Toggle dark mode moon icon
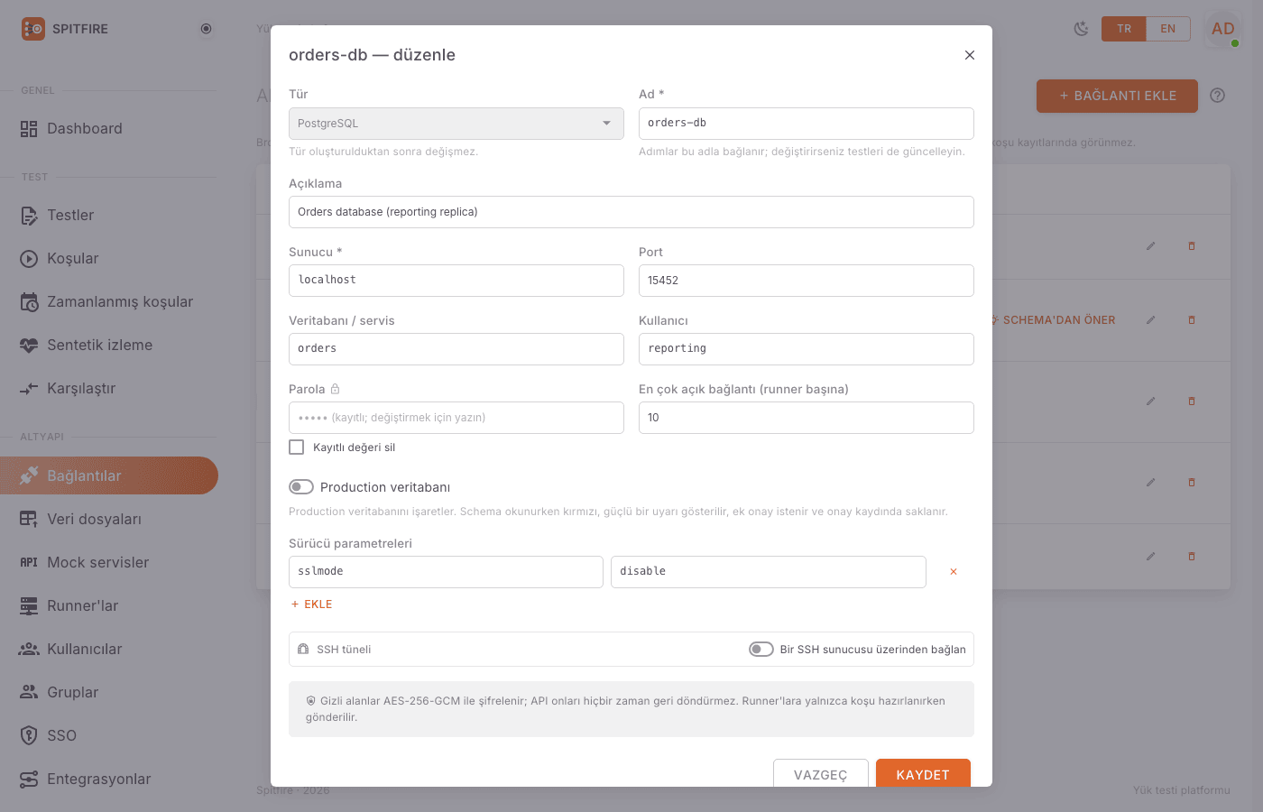The image size is (1263, 812). coord(1081,29)
